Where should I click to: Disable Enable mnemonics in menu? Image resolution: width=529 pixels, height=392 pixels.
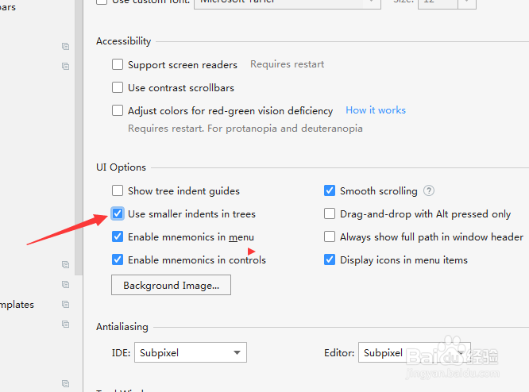[118, 236]
